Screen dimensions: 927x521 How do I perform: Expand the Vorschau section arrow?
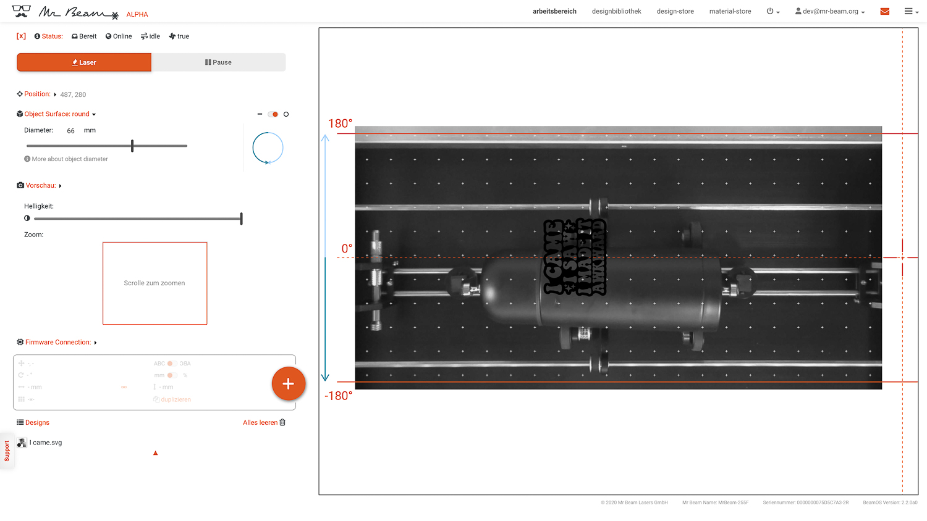click(60, 186)
